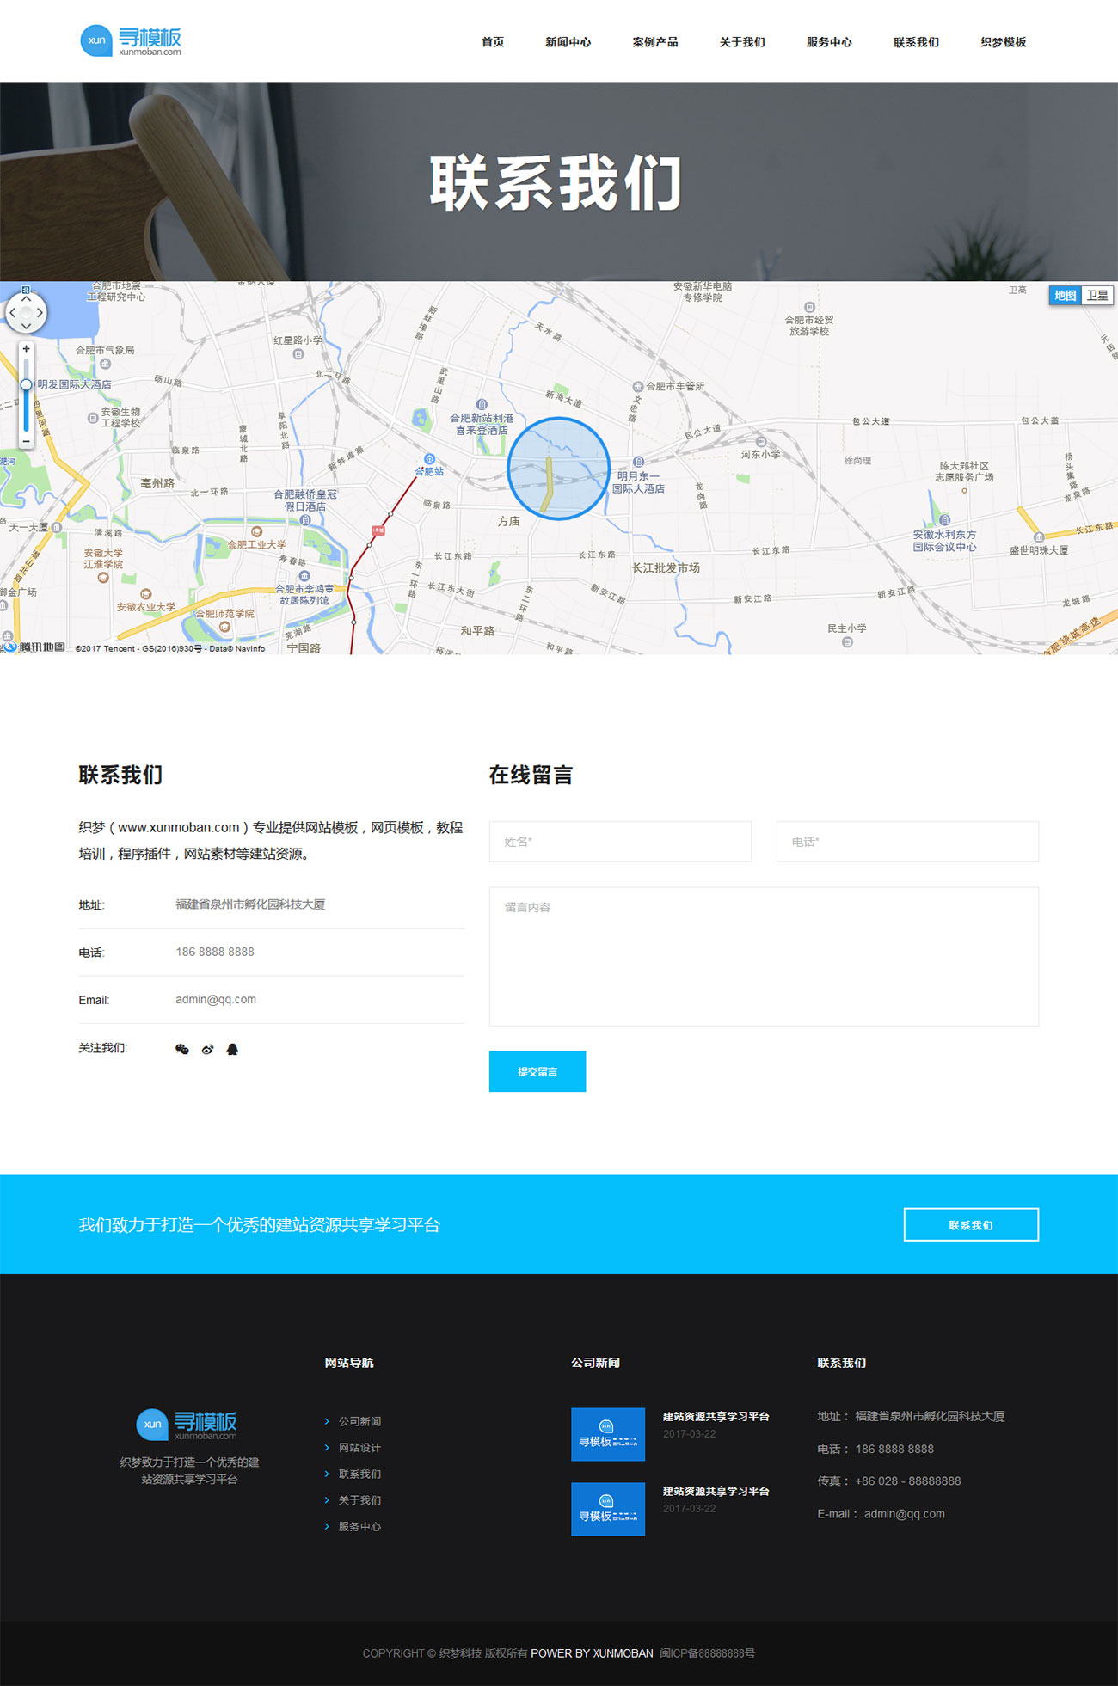
Task: Open the 案例产品 navigation menu item
Action: tap(654, 42)
